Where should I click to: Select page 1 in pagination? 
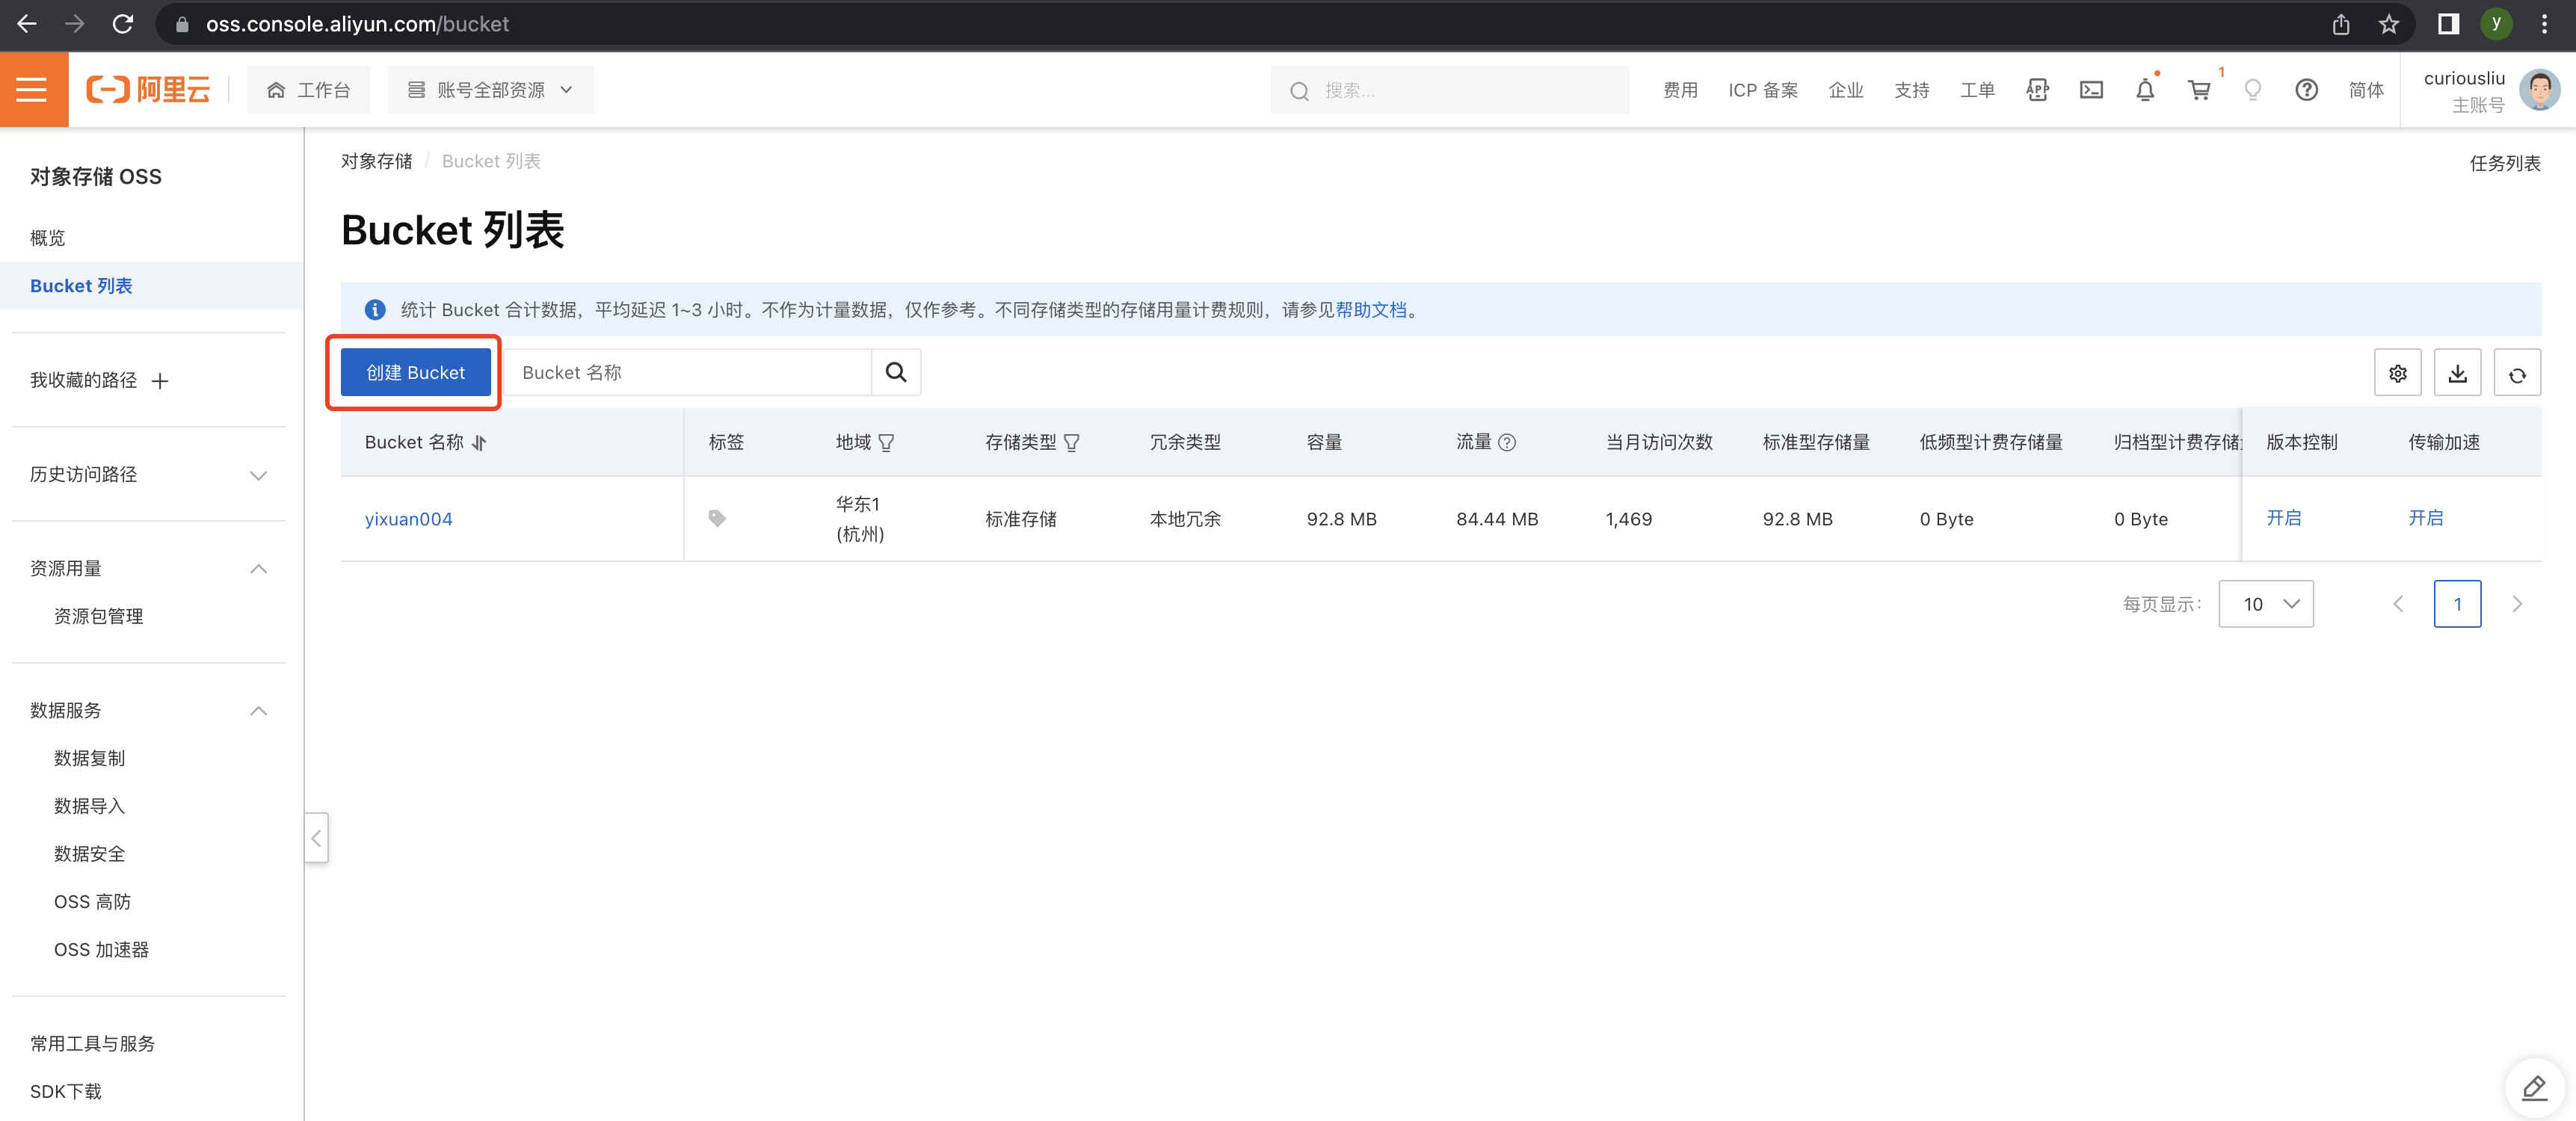[2457, 603]
